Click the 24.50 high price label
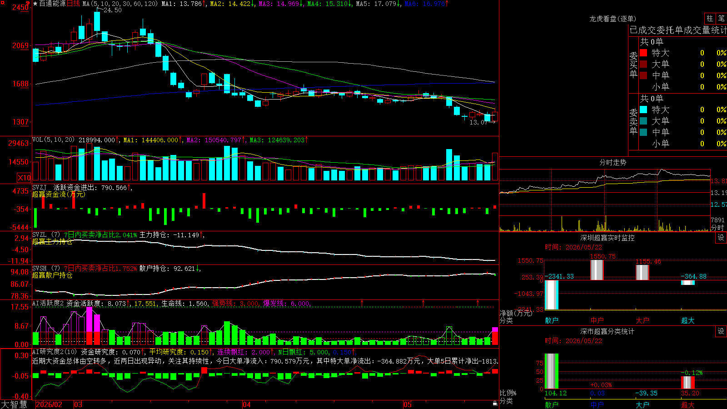Viewport: 727px width, 409px height. click(x=112, y=10)
